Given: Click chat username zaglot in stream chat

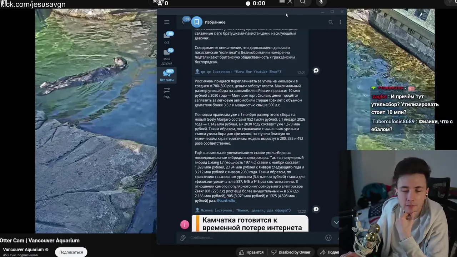Looking at the screenshot, I should click(379, 97).
